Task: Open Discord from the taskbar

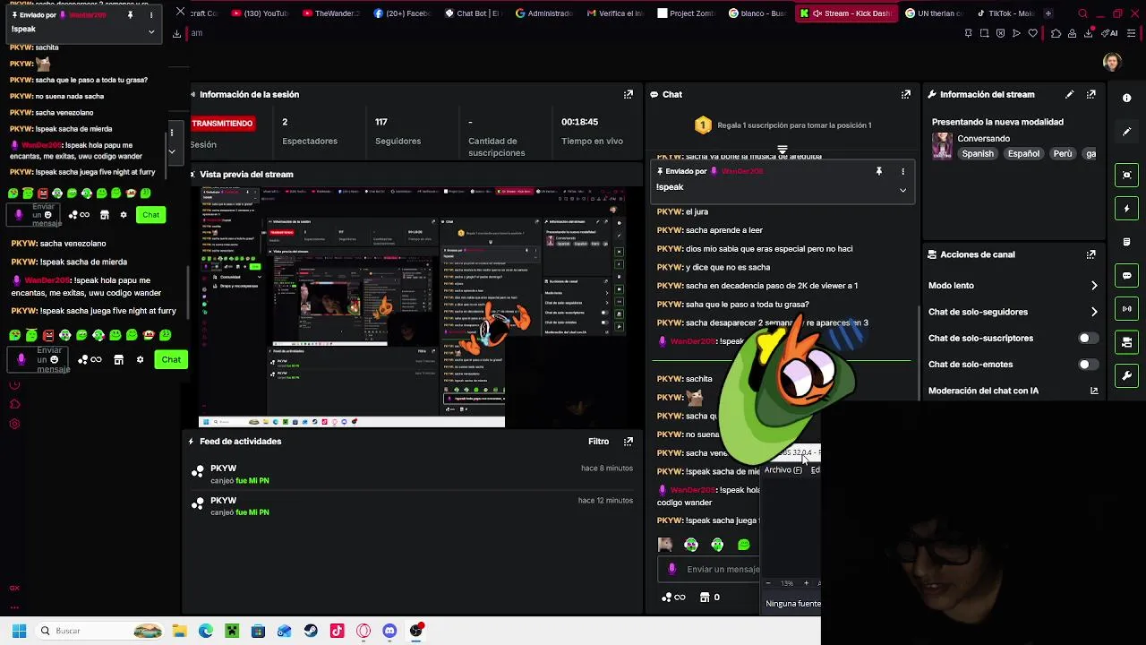Action: 389,631
